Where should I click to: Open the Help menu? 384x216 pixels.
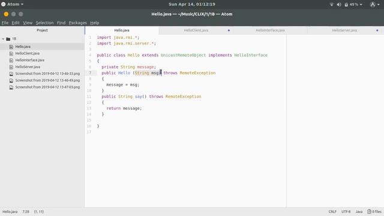[95, 23]
